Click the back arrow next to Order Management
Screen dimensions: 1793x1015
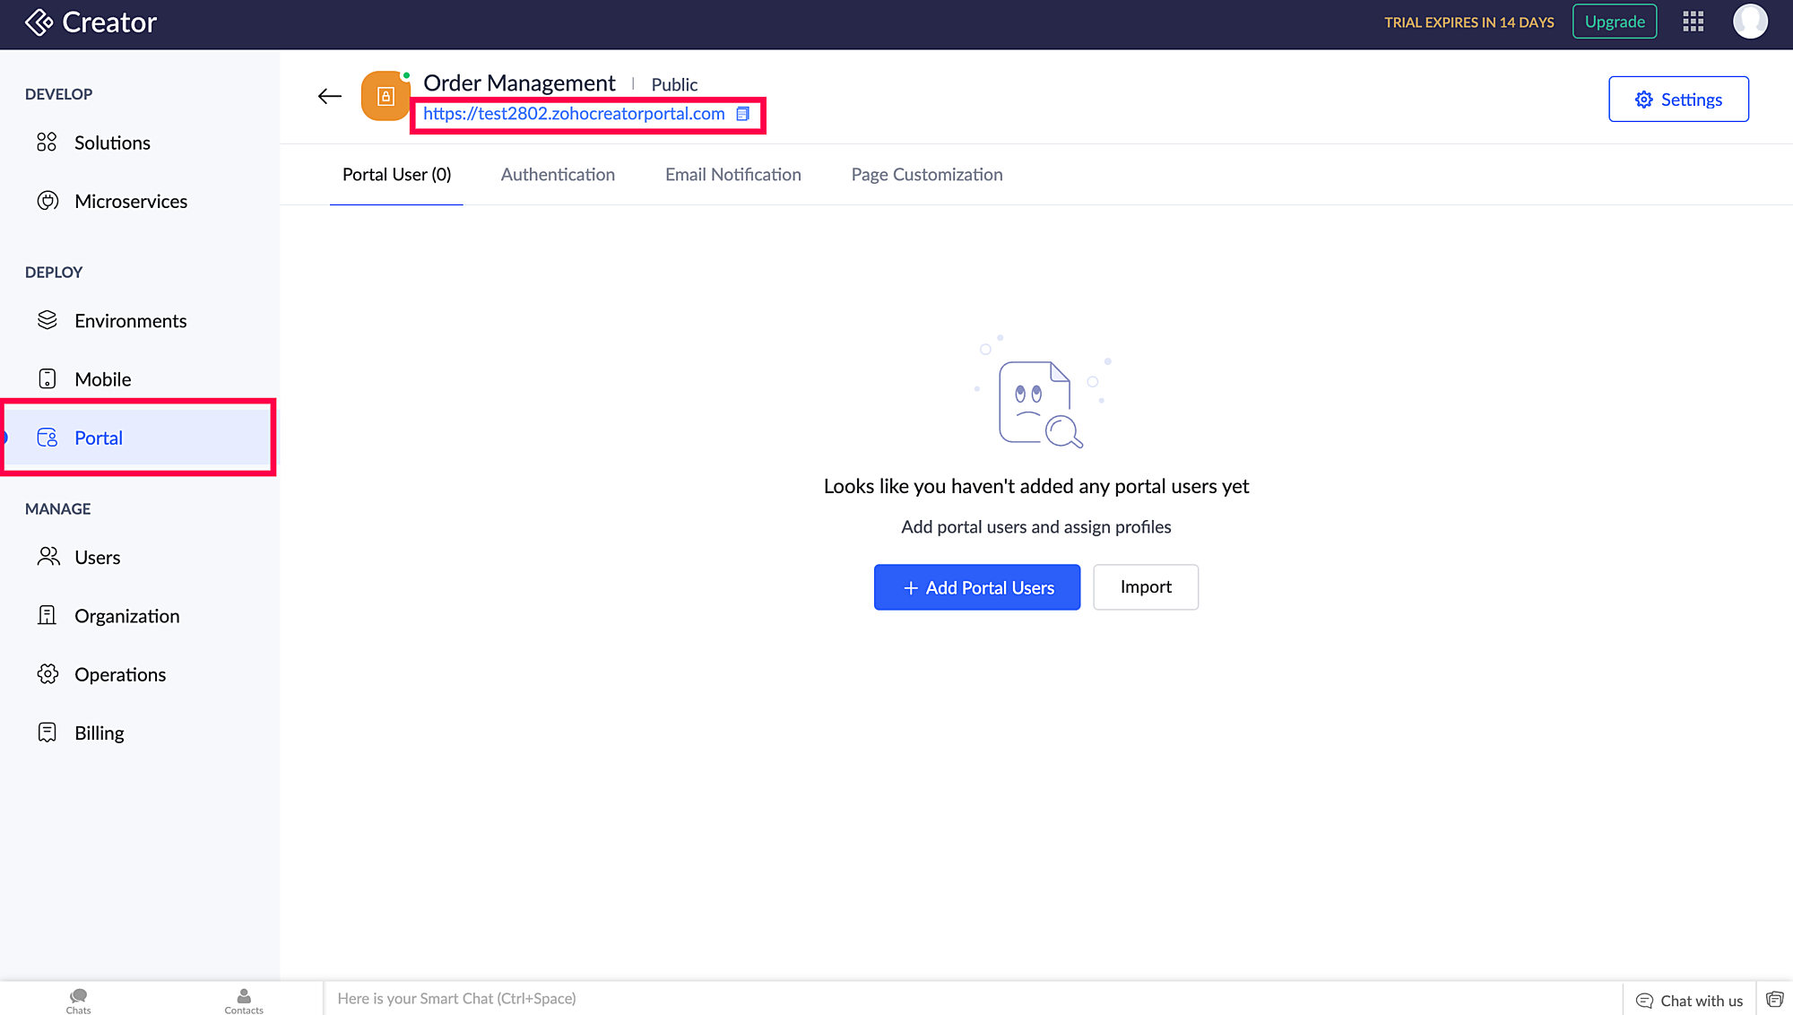coord(330,96)
